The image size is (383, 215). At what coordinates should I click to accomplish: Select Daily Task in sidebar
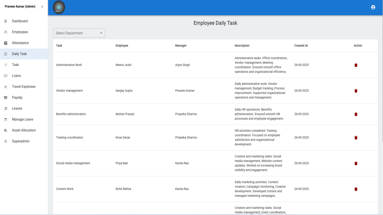point(24,54)
